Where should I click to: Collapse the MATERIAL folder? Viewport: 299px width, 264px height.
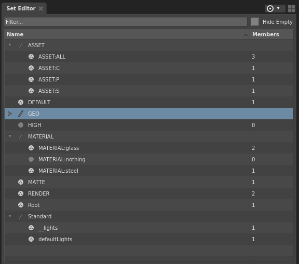(x=10, y=136)
